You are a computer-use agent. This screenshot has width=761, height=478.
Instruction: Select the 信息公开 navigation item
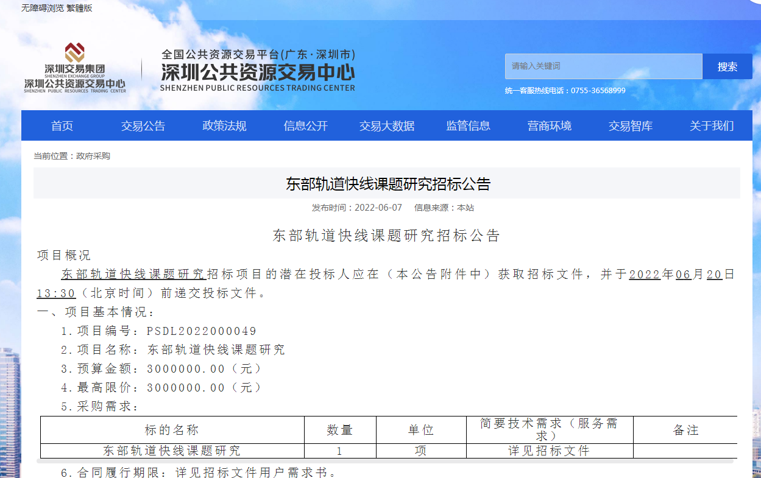tap(305, 126)
